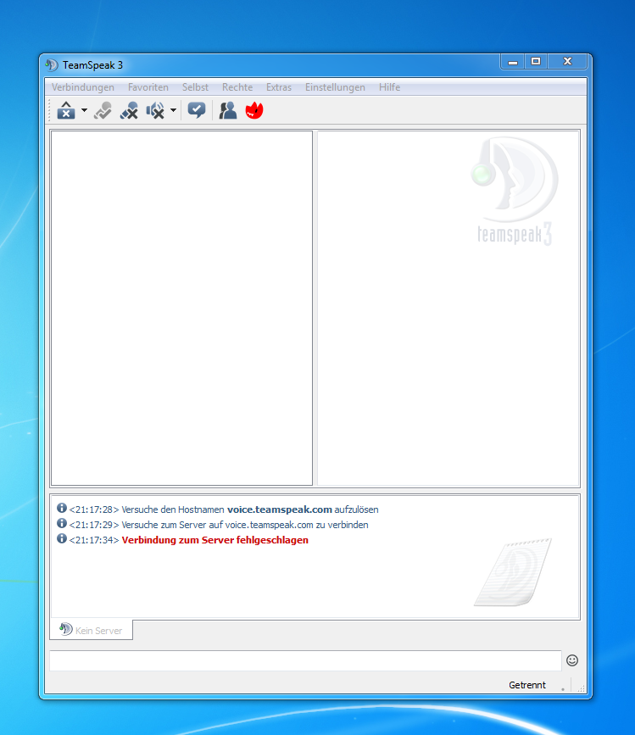Select the Kein Server chat tab
This screenshot has width=635, height=735.
point(92,630)
